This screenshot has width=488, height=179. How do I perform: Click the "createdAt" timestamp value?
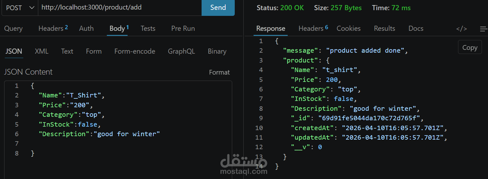click(x=393, y=128)
